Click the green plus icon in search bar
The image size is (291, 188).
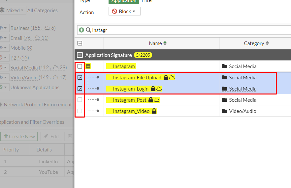[x=81, y=30]
